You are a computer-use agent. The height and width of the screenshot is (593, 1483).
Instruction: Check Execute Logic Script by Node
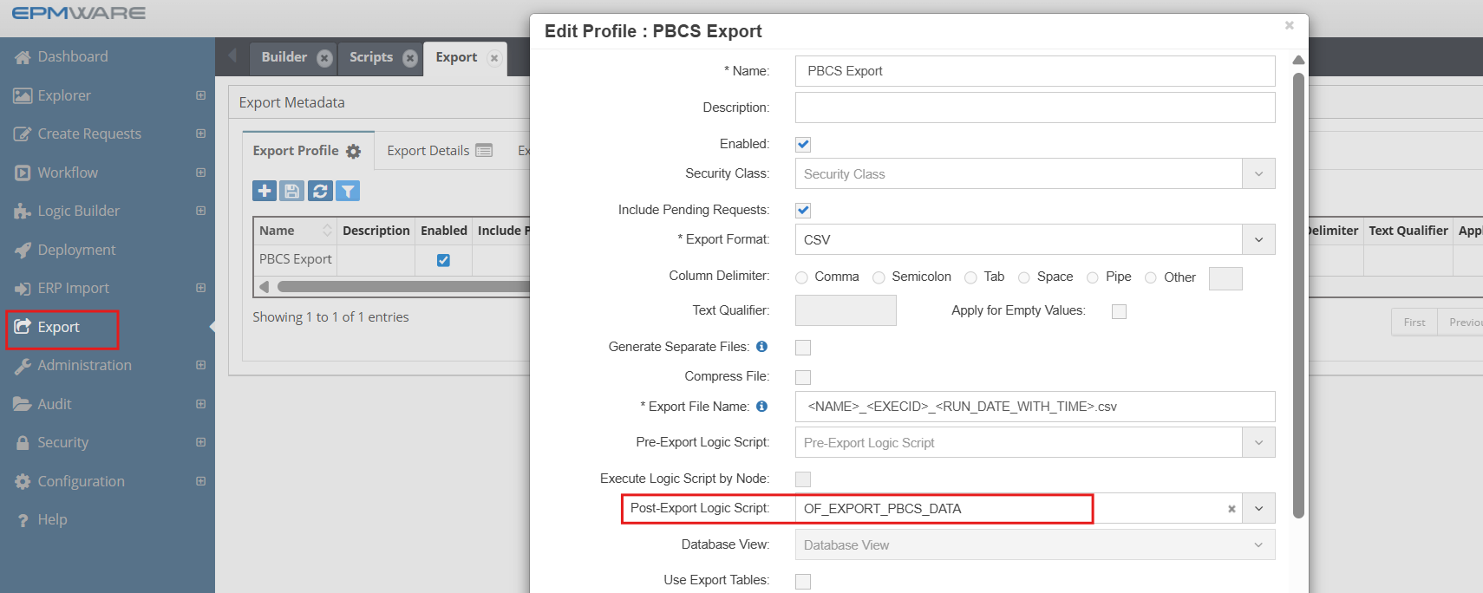click(x=803, y=479)
